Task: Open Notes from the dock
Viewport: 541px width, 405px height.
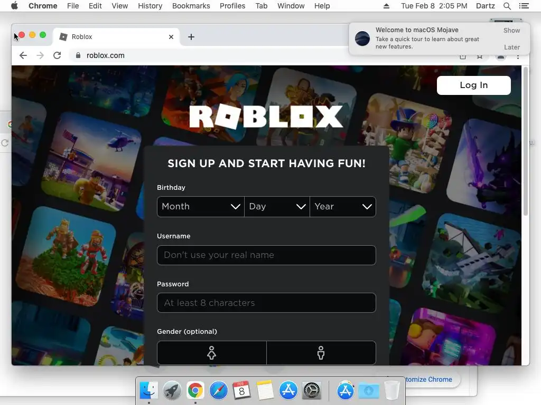Action: (x=265, y=390)
